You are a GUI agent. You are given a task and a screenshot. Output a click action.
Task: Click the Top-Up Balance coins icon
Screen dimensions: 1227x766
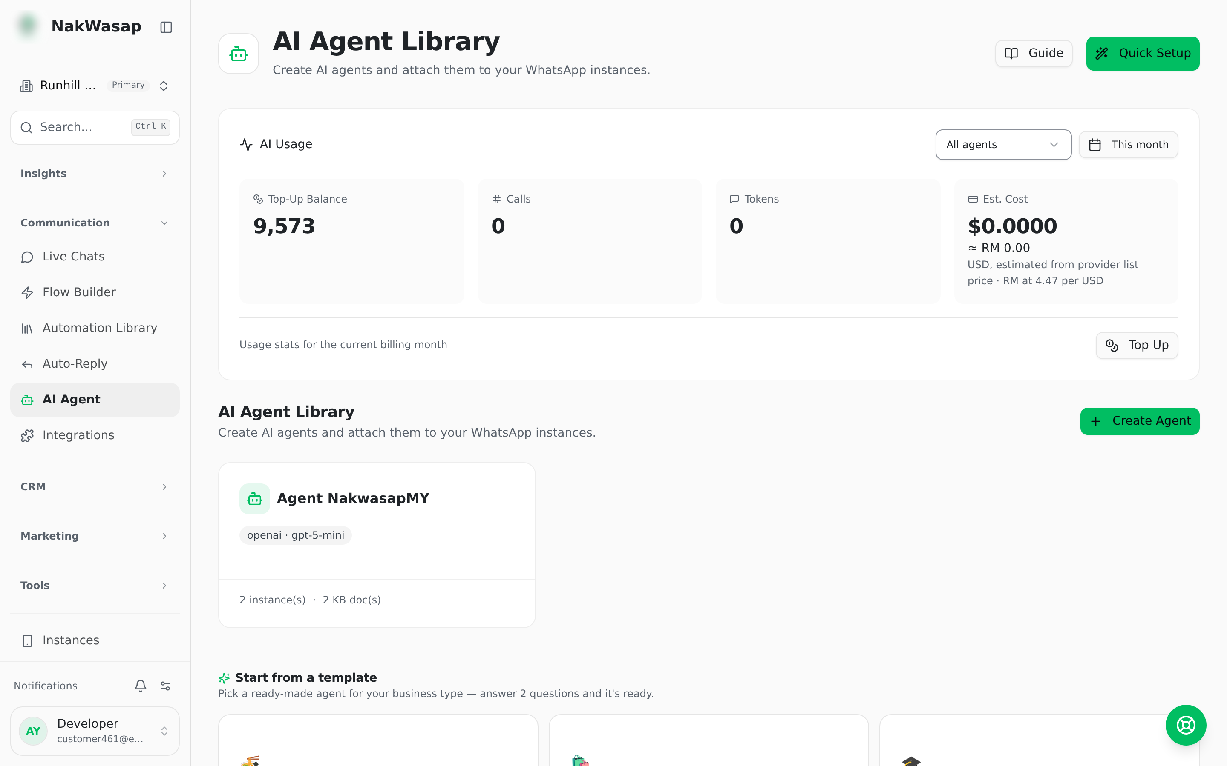[x=258, y=199]
